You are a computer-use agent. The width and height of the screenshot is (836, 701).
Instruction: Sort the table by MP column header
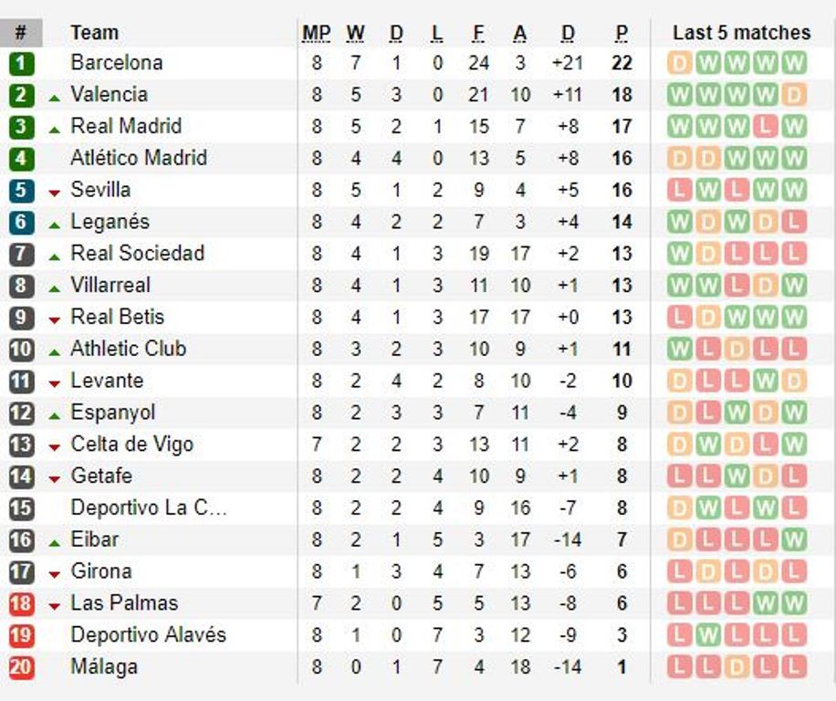[317, 33]
